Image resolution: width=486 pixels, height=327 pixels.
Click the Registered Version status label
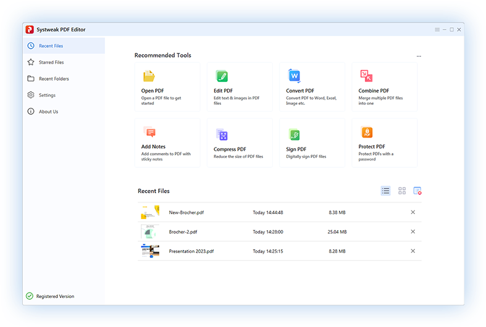[x=55, y=296]
